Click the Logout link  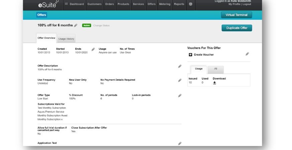pyautogui.click(x=247, y=4)
